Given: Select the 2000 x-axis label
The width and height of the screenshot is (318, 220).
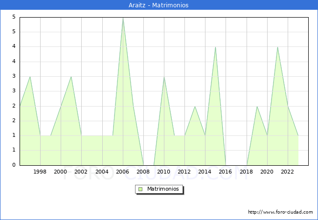Looking at the screenshot, I should 61,172.
